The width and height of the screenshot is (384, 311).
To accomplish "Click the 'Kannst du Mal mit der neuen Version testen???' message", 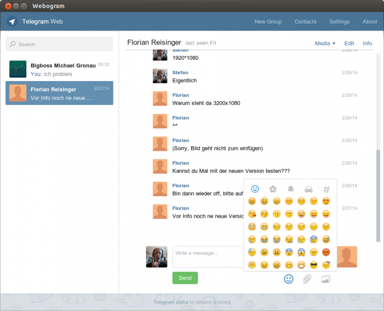I will (231, 171).
